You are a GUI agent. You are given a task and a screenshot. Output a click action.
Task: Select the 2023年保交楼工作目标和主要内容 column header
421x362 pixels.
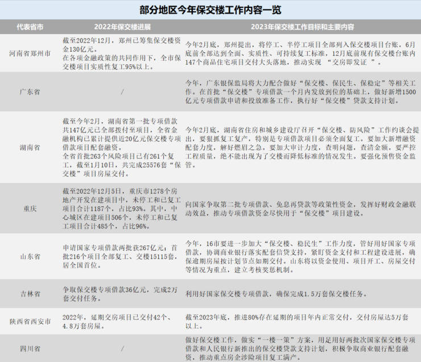coord(302,27)
